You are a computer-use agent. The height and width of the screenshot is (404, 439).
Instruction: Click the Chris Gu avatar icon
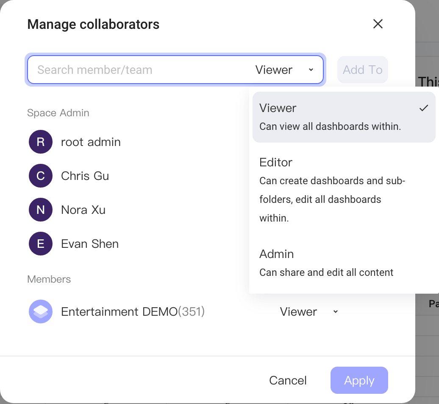pyautogui.click(x=41, y=176)
